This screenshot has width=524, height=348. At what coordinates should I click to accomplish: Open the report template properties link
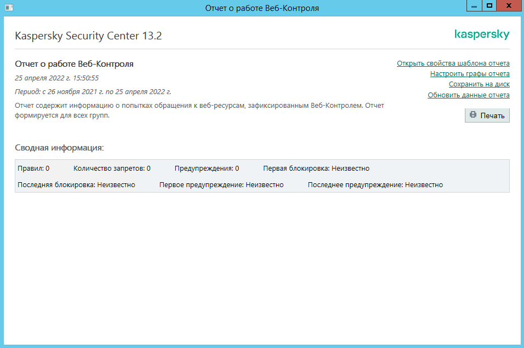pyautogui.click(x=453, y=63)
